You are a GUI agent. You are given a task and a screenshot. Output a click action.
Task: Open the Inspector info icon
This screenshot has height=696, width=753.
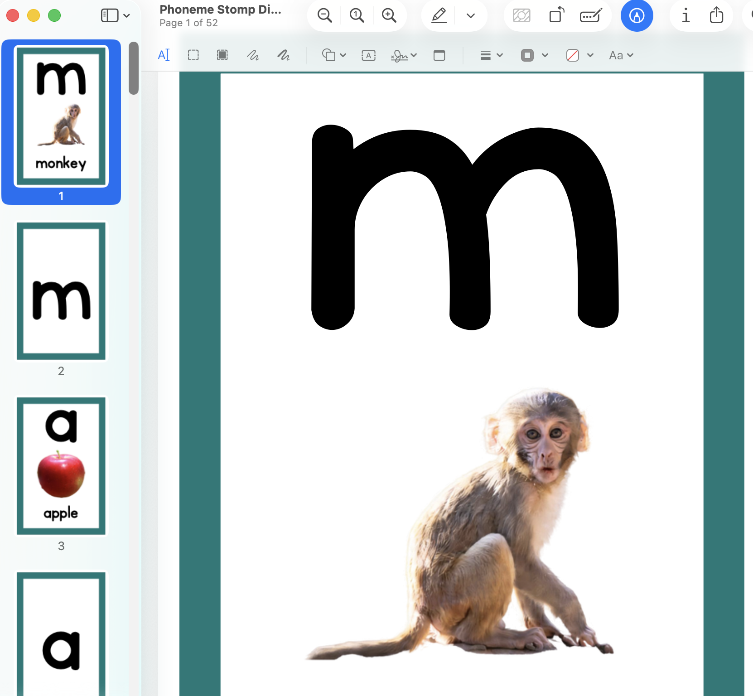pos(685,15)
